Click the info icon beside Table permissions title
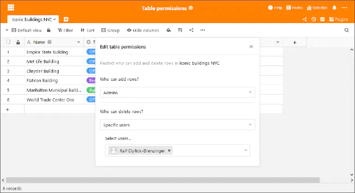The width and height of the screenshot is (355, 193). coord(191,8)
